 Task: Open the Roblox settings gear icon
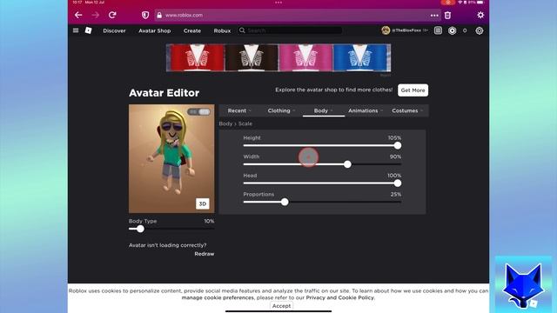(480, 30)
